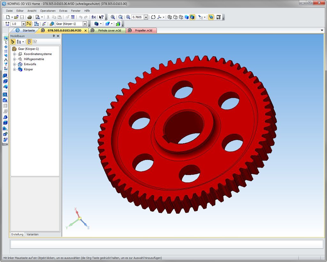Expand the Koordinatensysteme tree node
This screenshot has height=262, width=327.
click(x=14, y=54)
